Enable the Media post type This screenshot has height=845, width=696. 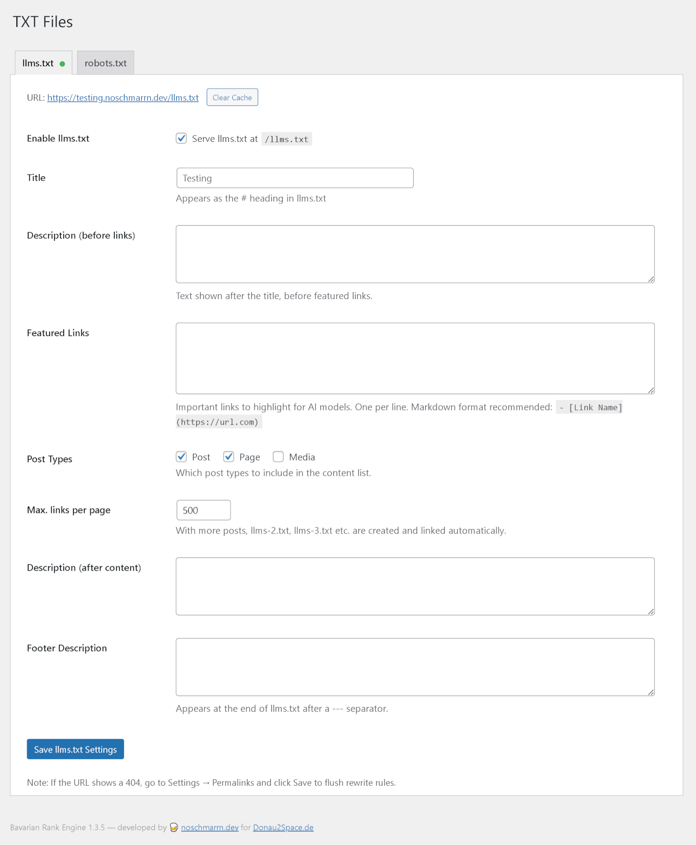[278, 457]
